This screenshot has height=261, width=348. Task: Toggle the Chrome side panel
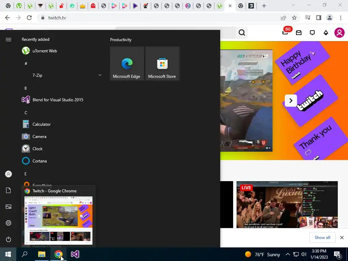(319, 18)
